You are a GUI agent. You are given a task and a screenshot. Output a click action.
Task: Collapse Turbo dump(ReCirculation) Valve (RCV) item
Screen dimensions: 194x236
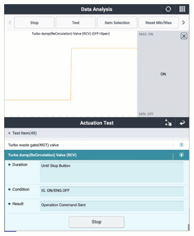[181, 155]
